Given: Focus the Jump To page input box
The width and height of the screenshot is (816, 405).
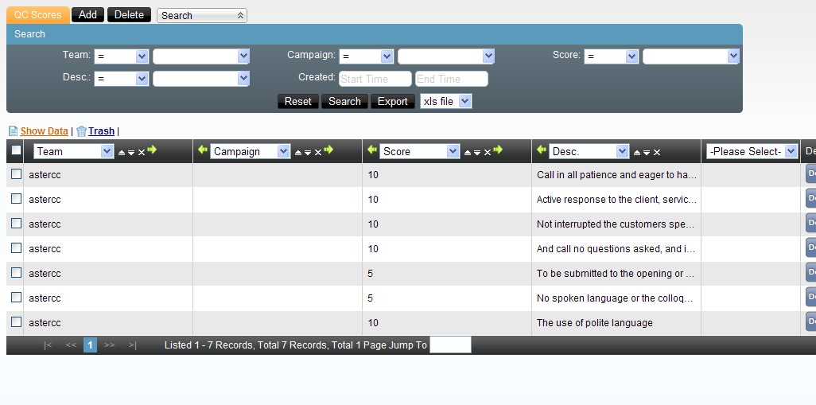Looking at the screenshot, I should tap(450, 345).
